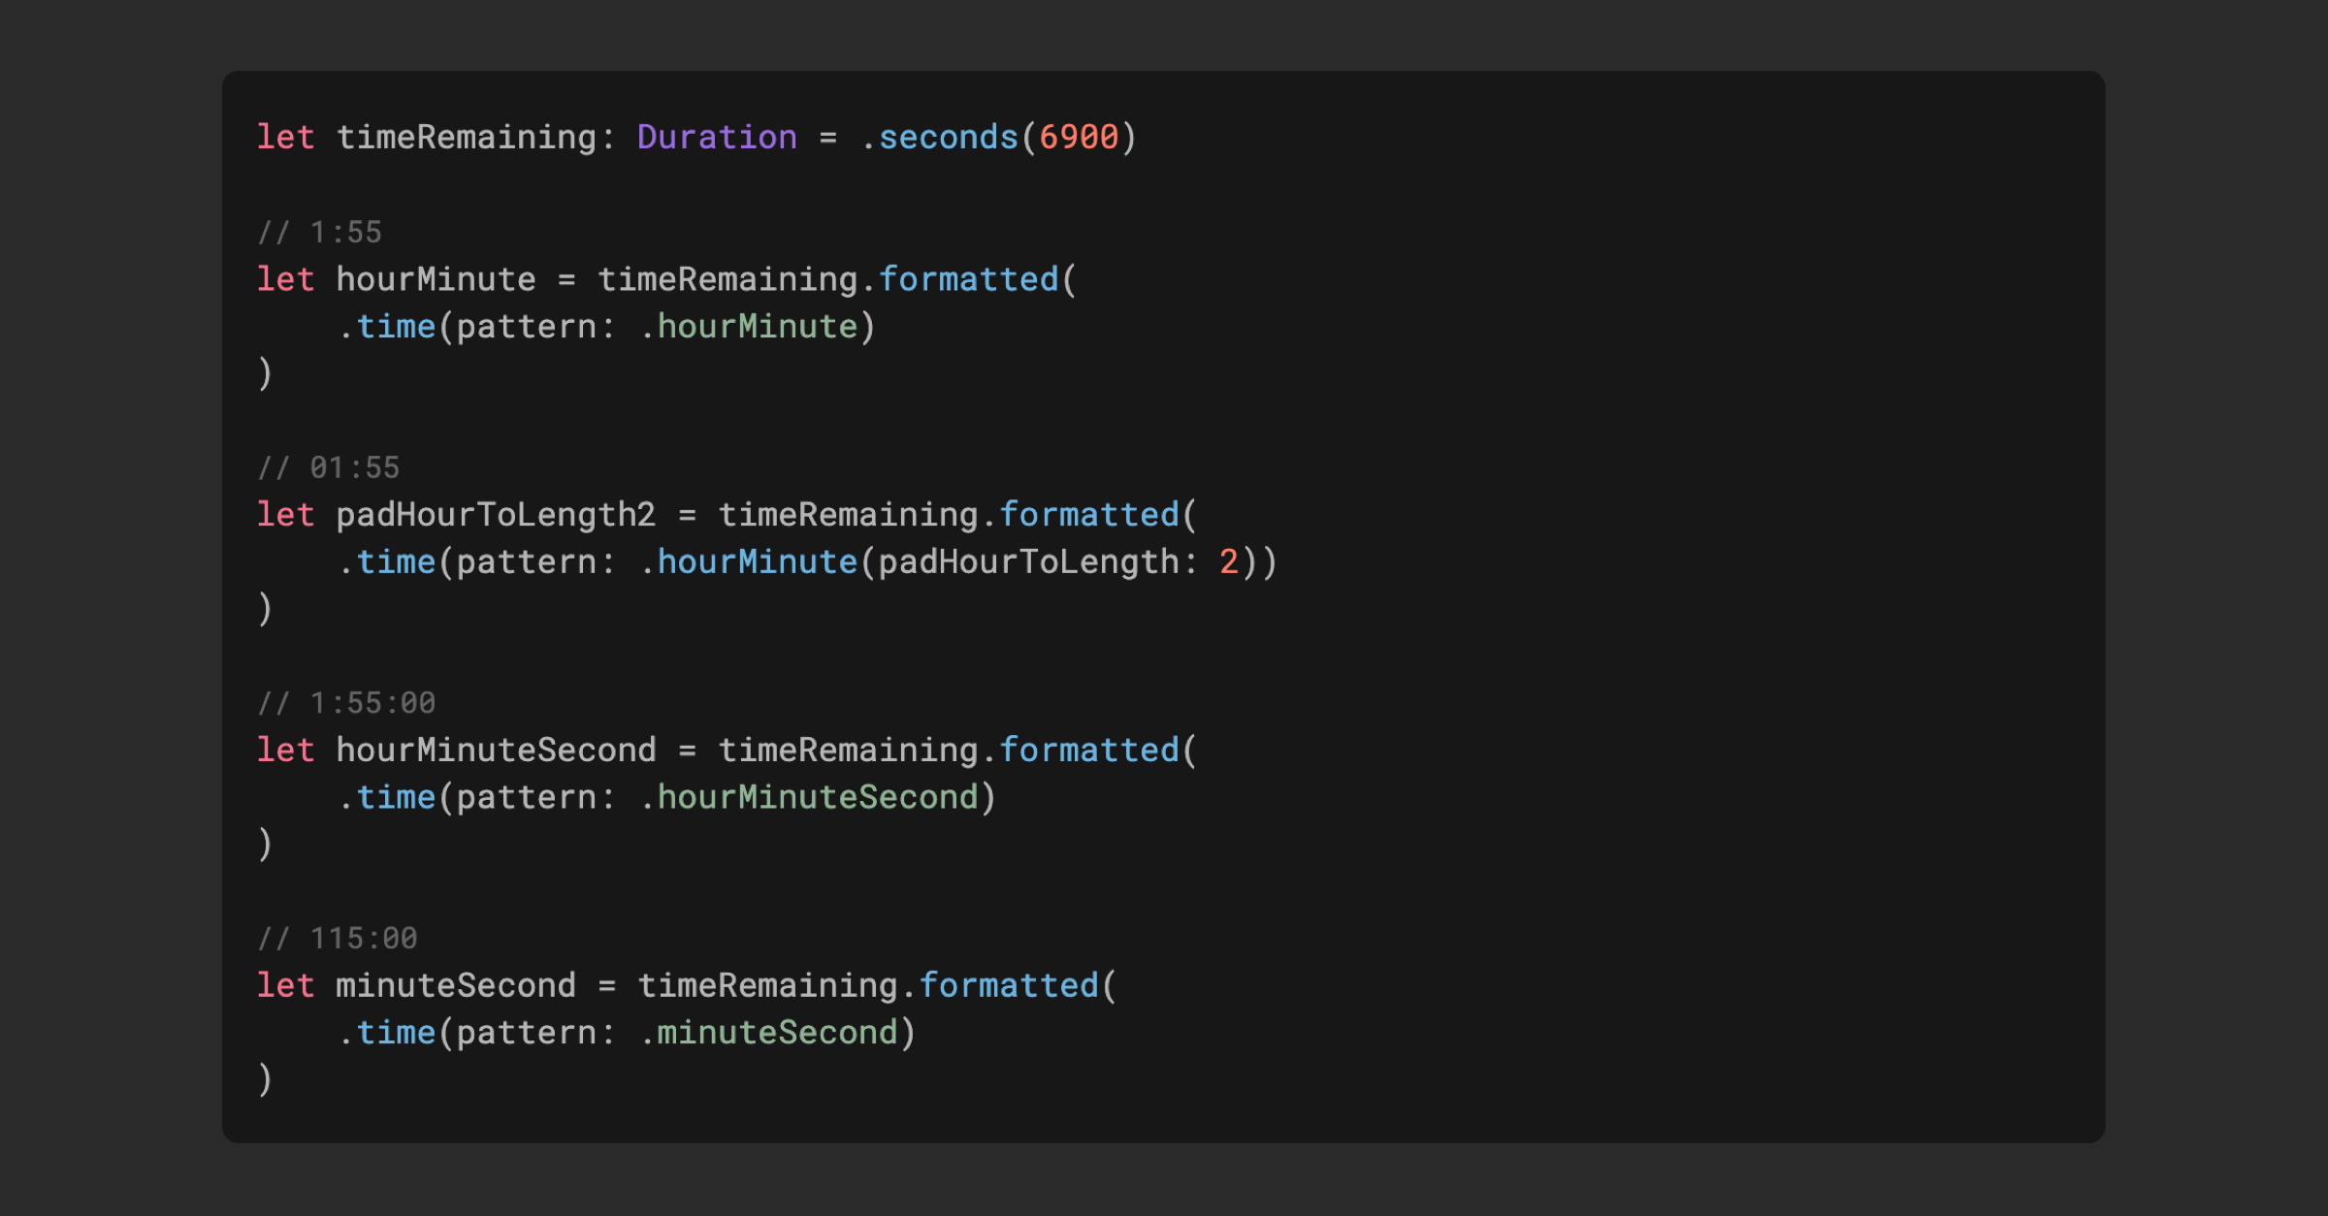Click the comment showing 1:55:00
2328x1216 pixels.
347,701
